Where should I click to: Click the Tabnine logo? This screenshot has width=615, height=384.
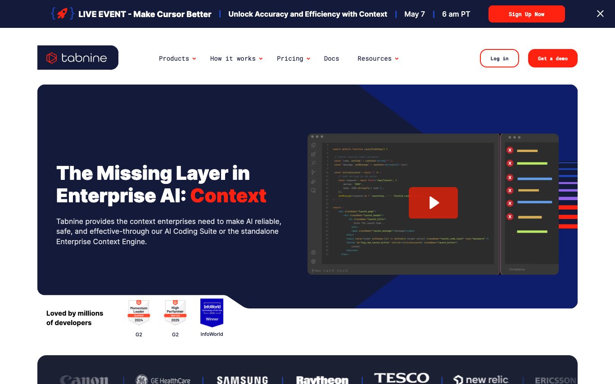77,58
